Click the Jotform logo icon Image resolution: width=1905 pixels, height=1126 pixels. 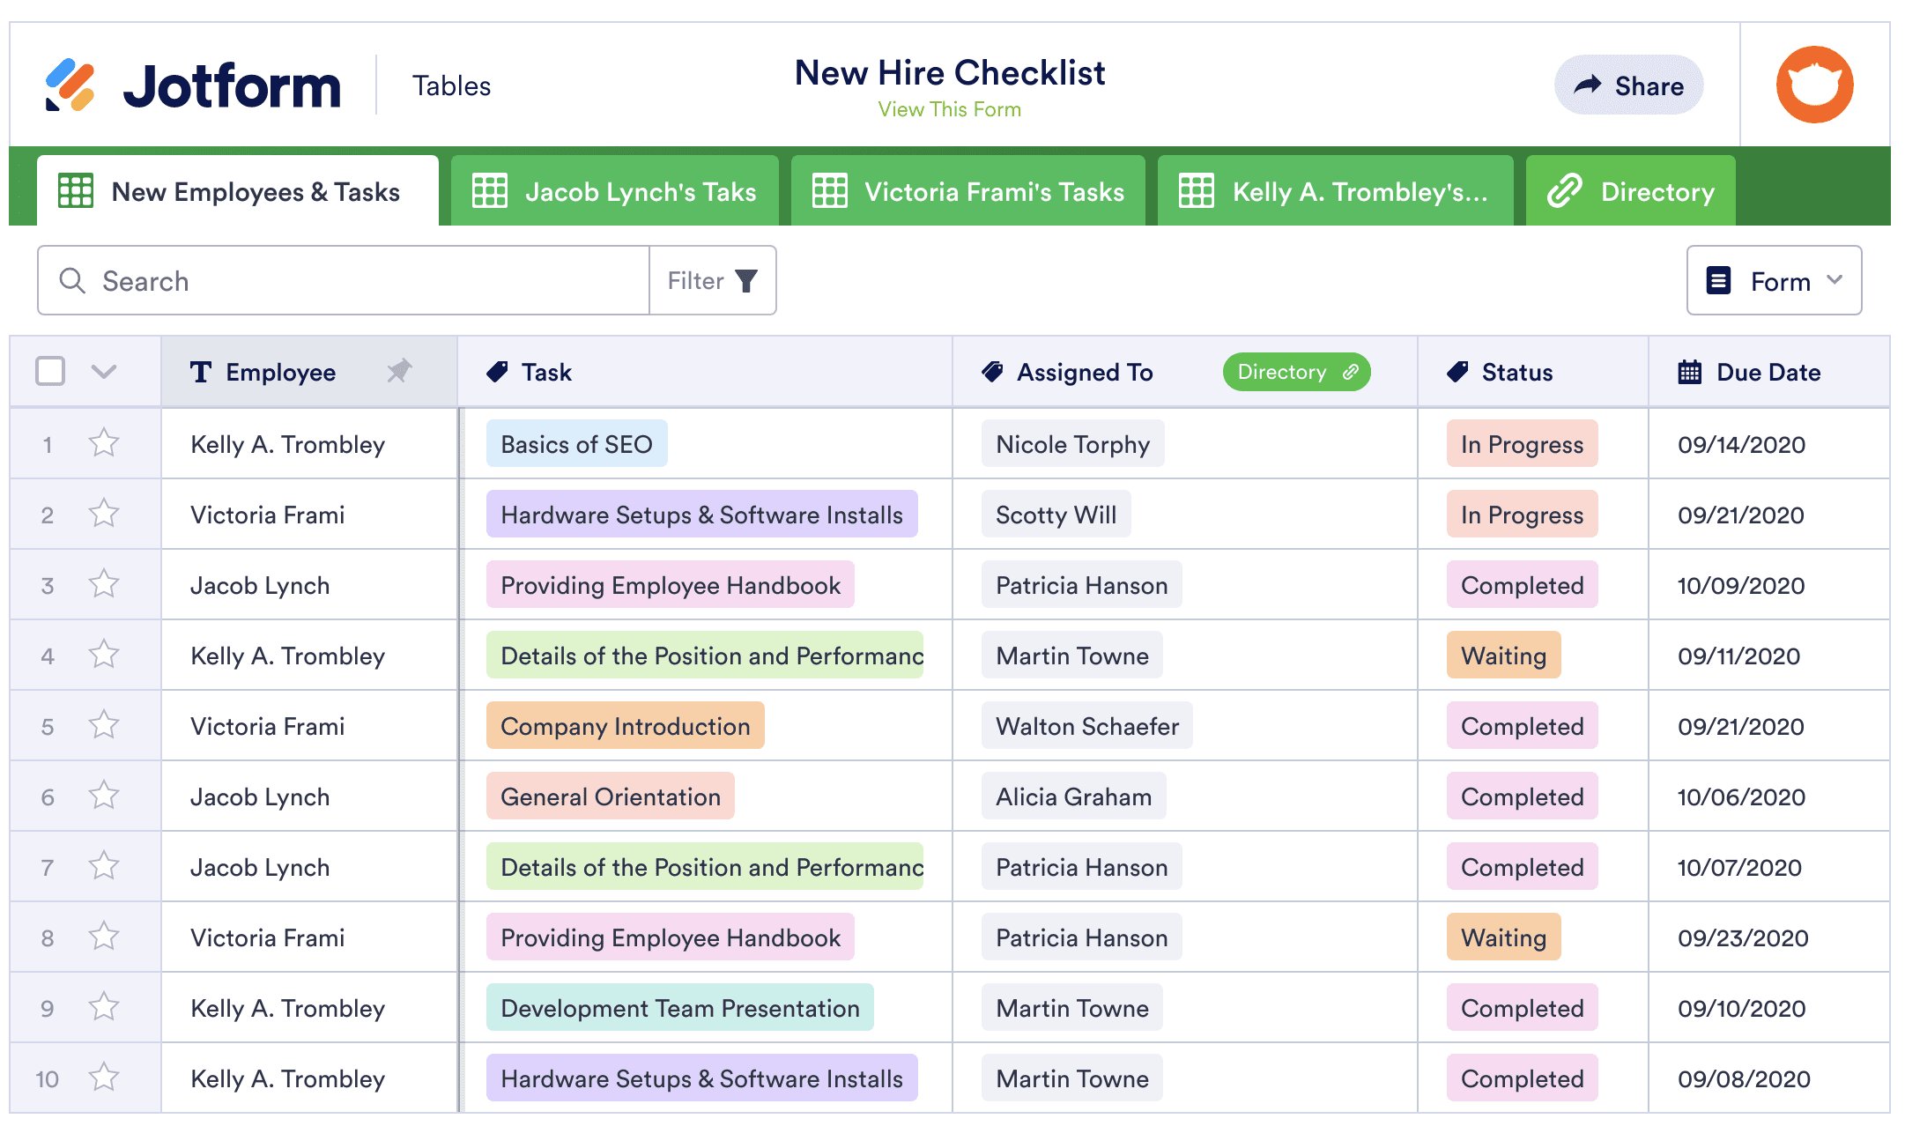(70, 85)
